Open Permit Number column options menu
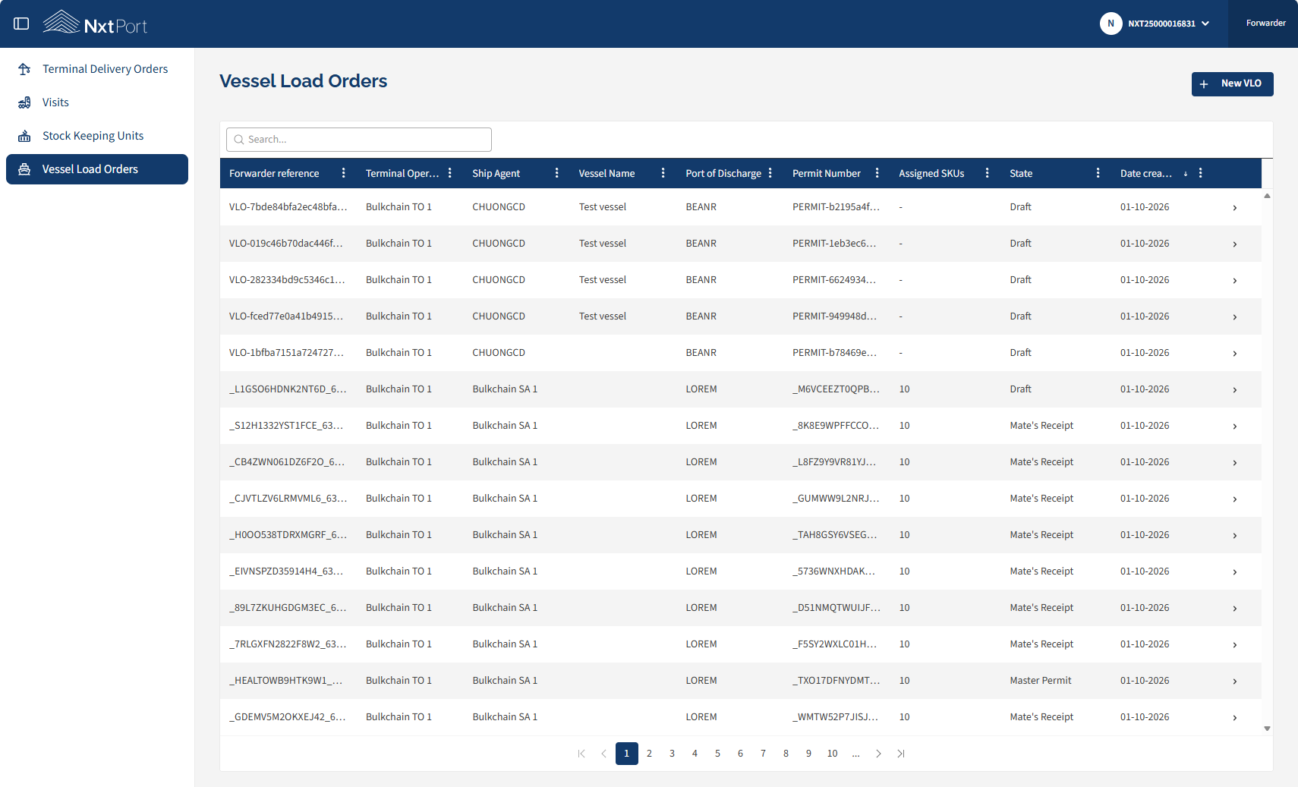 (877, 173)
